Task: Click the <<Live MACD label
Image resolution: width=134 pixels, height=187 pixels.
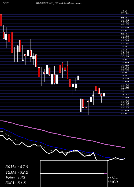Action: [113, 180]
